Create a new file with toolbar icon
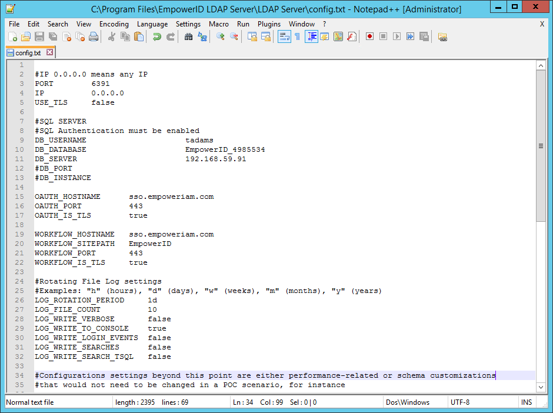This screenshot has height=413, width=553. 12,37
